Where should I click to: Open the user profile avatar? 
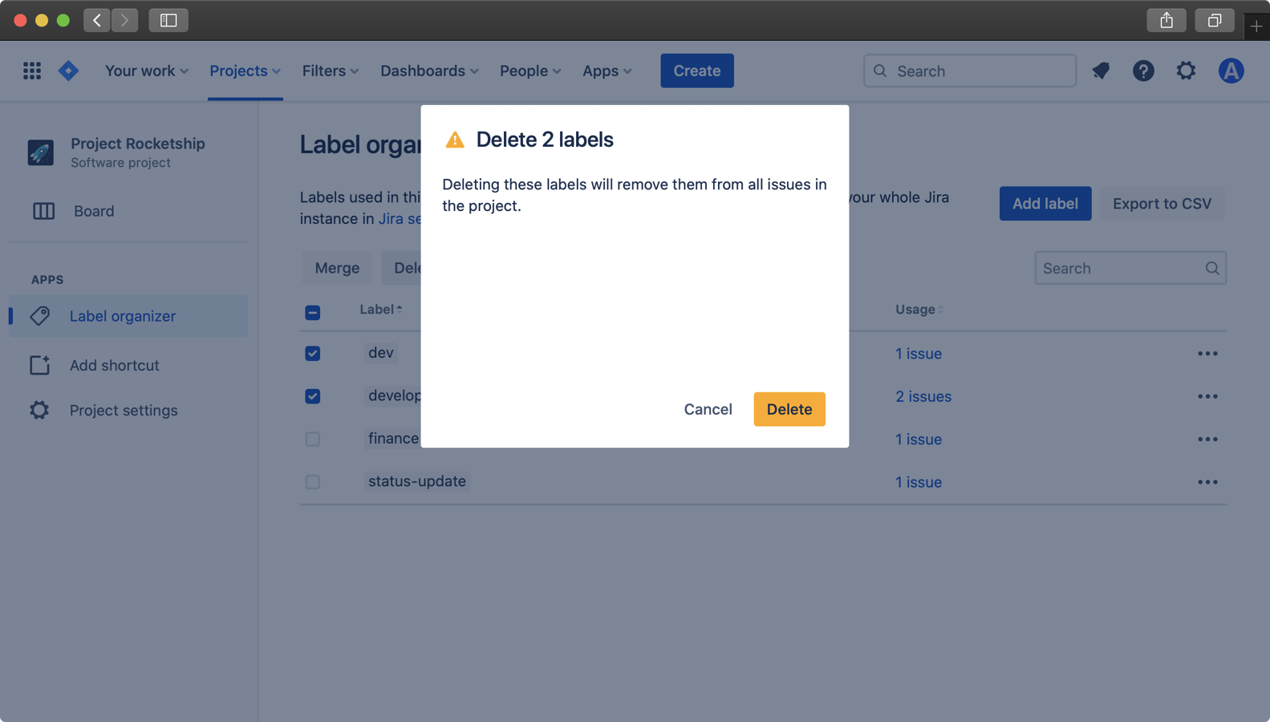click(x=1231, y=71)
